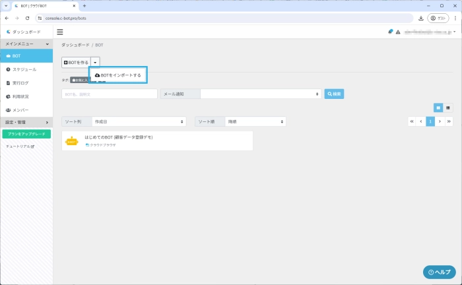Open the メール通知 filter dropdown
Viewport: 462px width, 285px height.
tap(261, 94)
